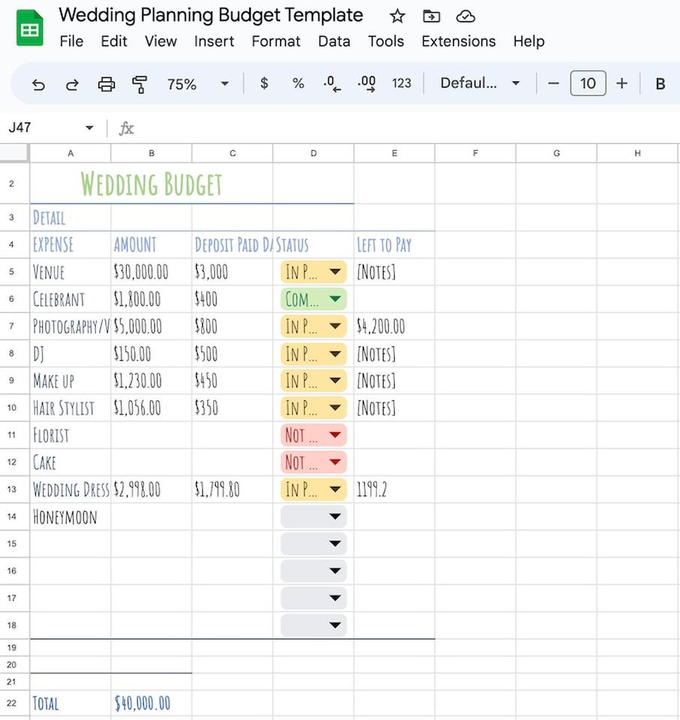Expand the Default font dropdown
This screenshot has width=680, height=720.
pyautogui.click(x=480, y=83)
